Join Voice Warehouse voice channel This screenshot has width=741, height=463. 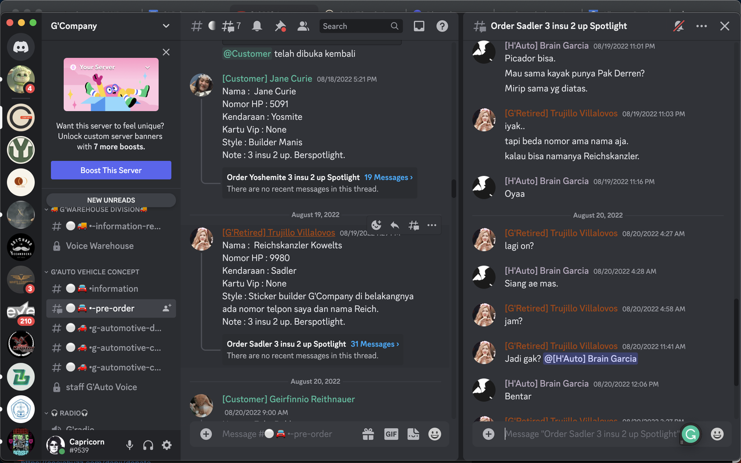[x=111, y=246]
